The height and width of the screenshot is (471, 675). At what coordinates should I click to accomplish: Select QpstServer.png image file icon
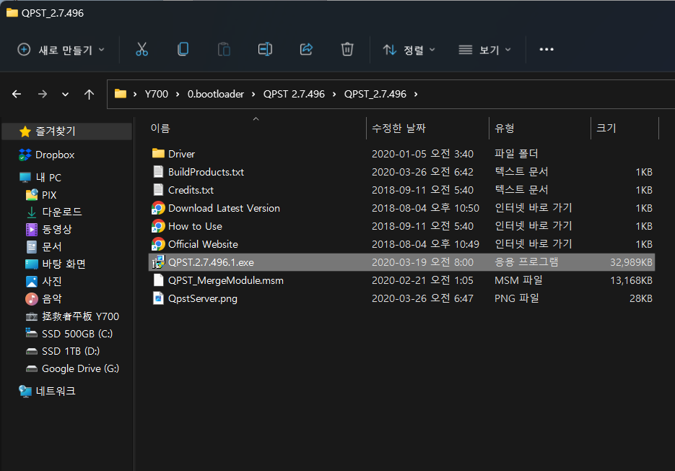coord(158,298)
